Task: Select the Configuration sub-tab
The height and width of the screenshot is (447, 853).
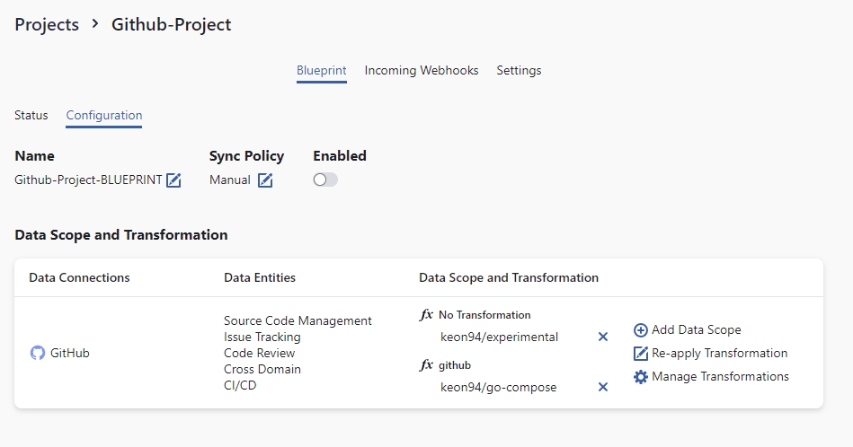Action: pos(104,115)
